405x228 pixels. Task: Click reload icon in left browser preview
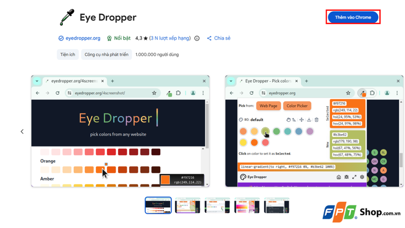(x=57, y=93)
